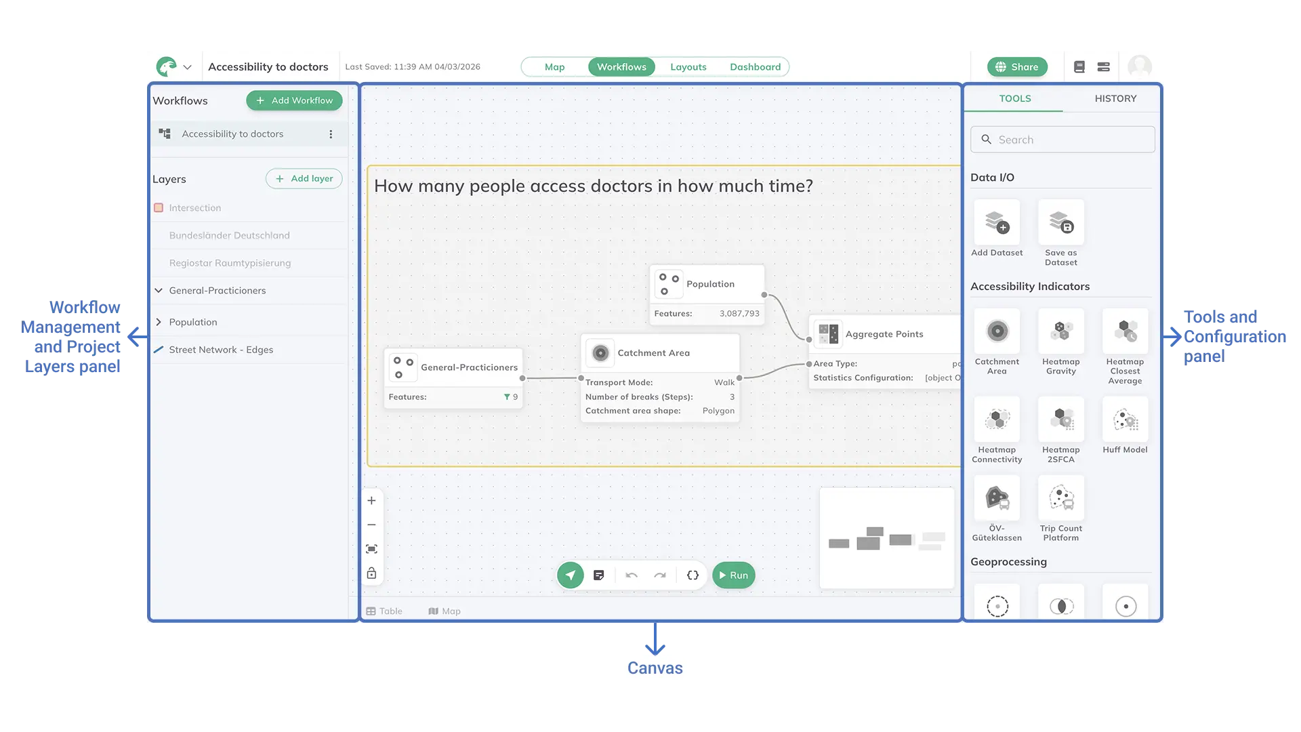Expand the Population layer group
This screenshot has height=732, width=1301.
[159, 321]
